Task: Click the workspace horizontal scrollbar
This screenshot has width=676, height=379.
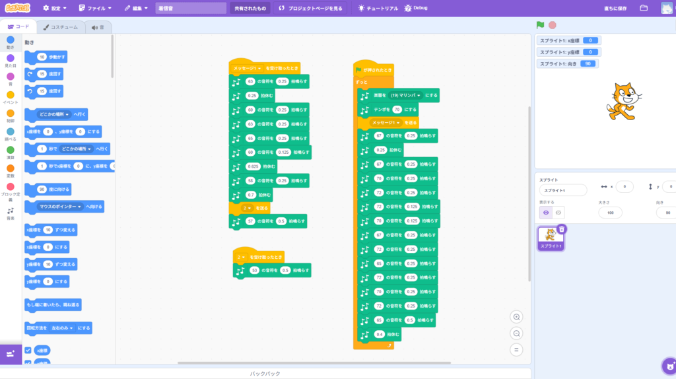Action: click(314, 362)
